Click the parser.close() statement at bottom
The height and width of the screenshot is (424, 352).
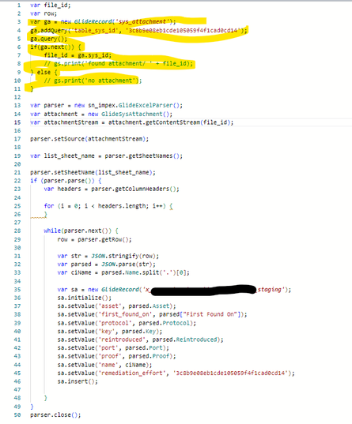click(x=55, y=415)
